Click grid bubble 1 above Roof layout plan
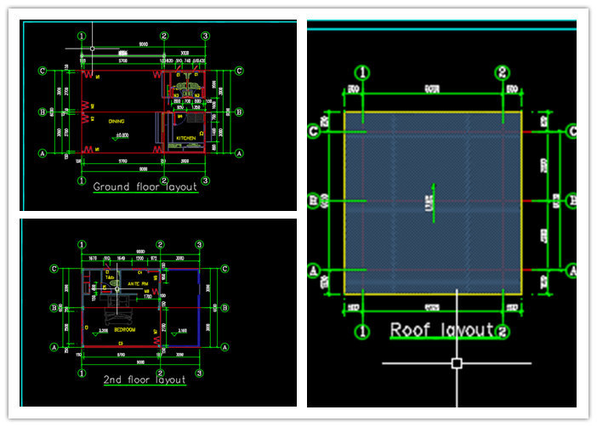 pyautogui.click(x=363, y=72)
